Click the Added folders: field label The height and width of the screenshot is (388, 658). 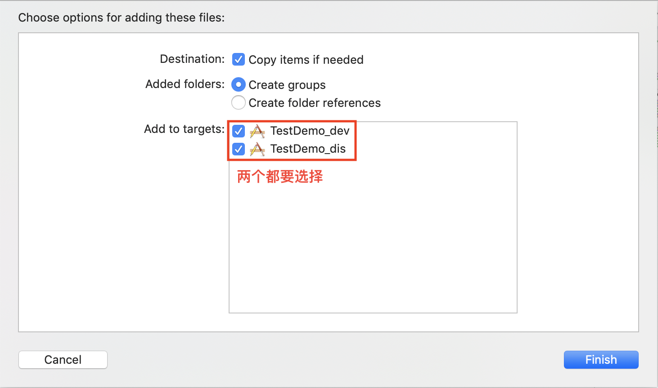pos(185,84)
